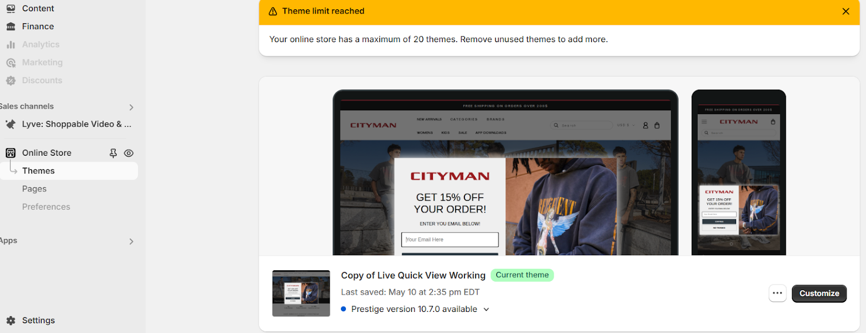The height and width of the screenshot is (333, 866).
Task: Click the Analytics bar chart icon
Action: (x=11, y=45)
